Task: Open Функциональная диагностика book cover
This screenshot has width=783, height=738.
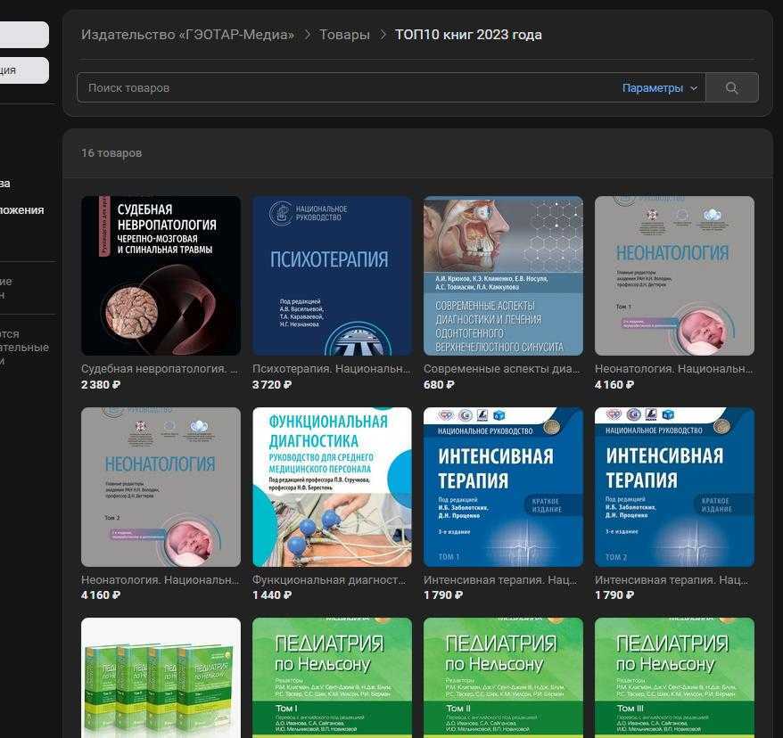Action: point(332,487)
